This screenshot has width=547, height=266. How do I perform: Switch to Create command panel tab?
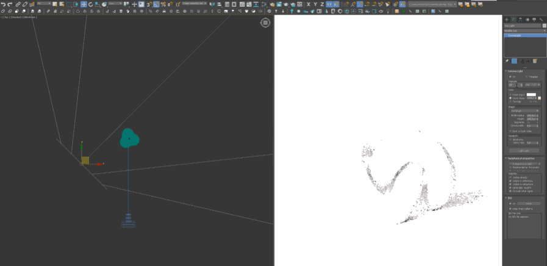507,19
